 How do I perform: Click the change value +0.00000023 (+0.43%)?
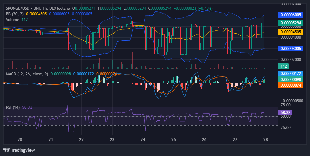193,8
